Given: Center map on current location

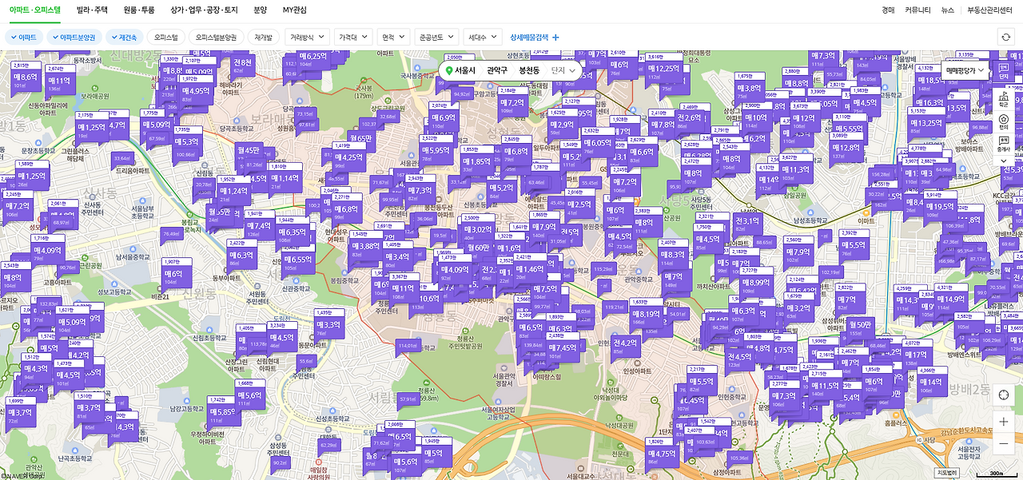Looking at the screenshot, I should pos(1004,395).
